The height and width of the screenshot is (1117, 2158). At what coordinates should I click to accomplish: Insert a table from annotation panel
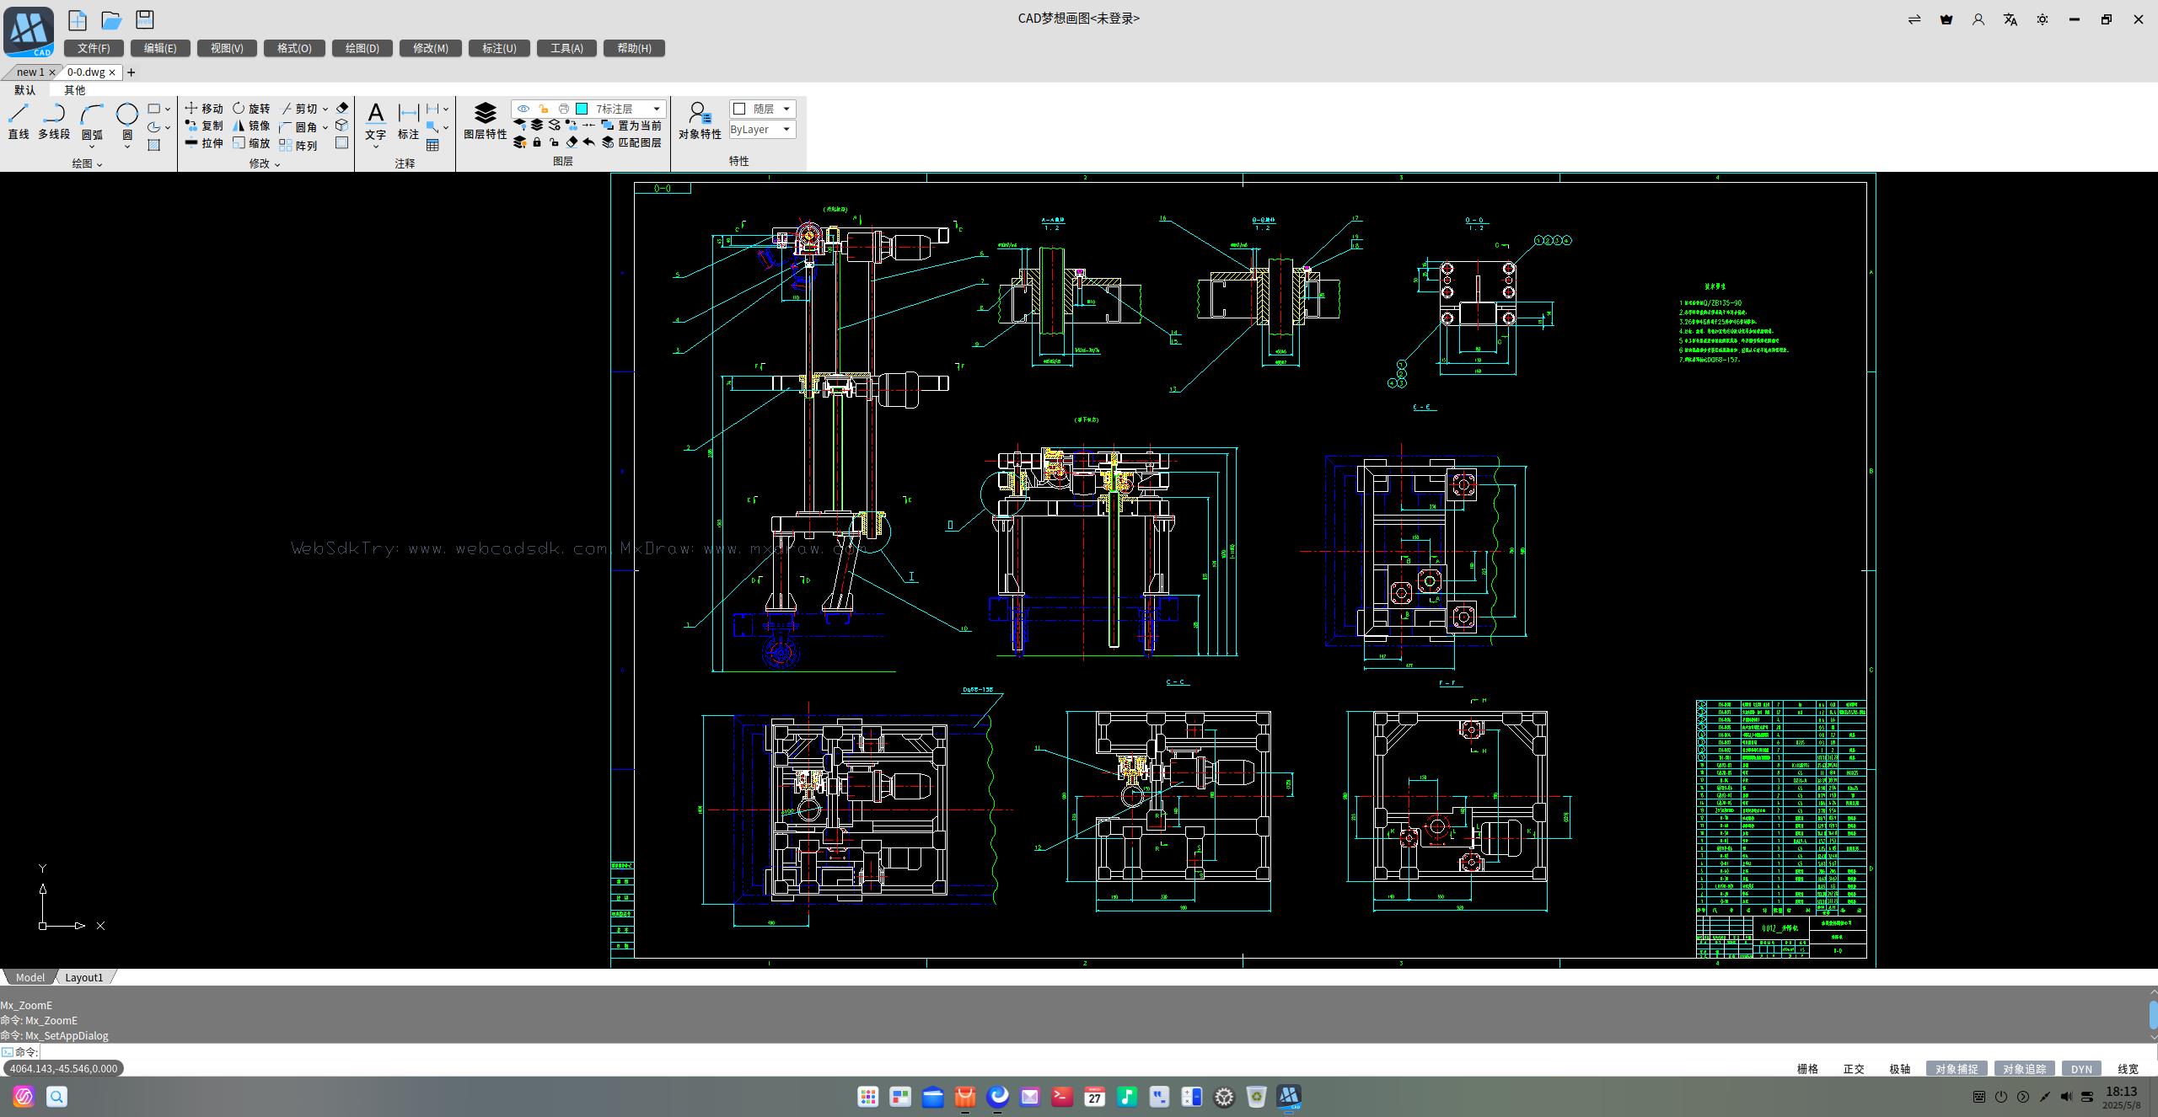tap(433, 145)
